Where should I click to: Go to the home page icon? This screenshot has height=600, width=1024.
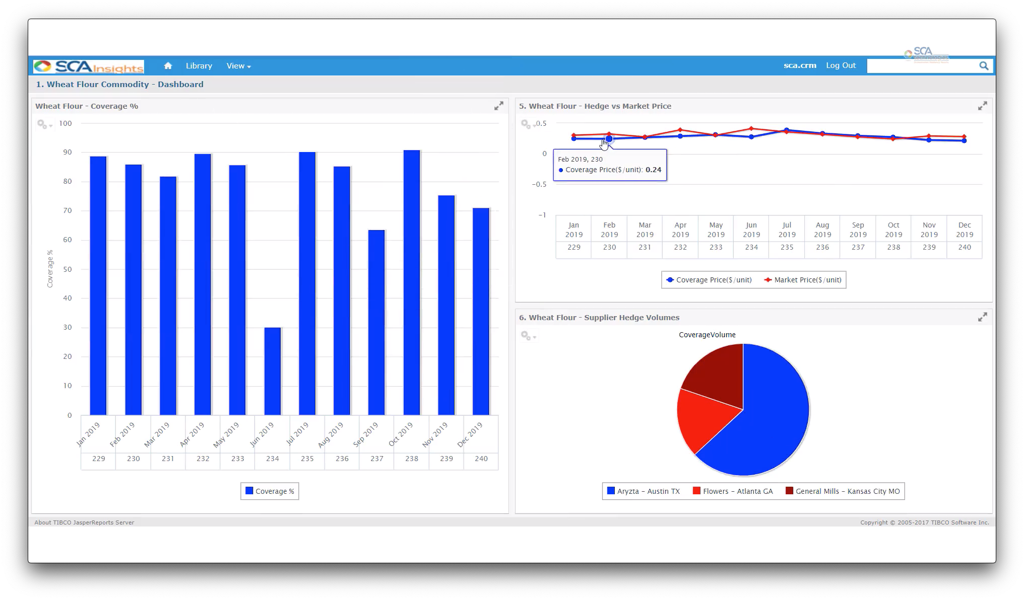[x=168, y=65]
